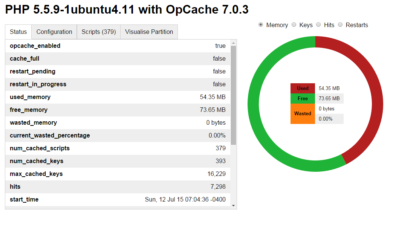Click the green Free legend swatch

[303, 99]
